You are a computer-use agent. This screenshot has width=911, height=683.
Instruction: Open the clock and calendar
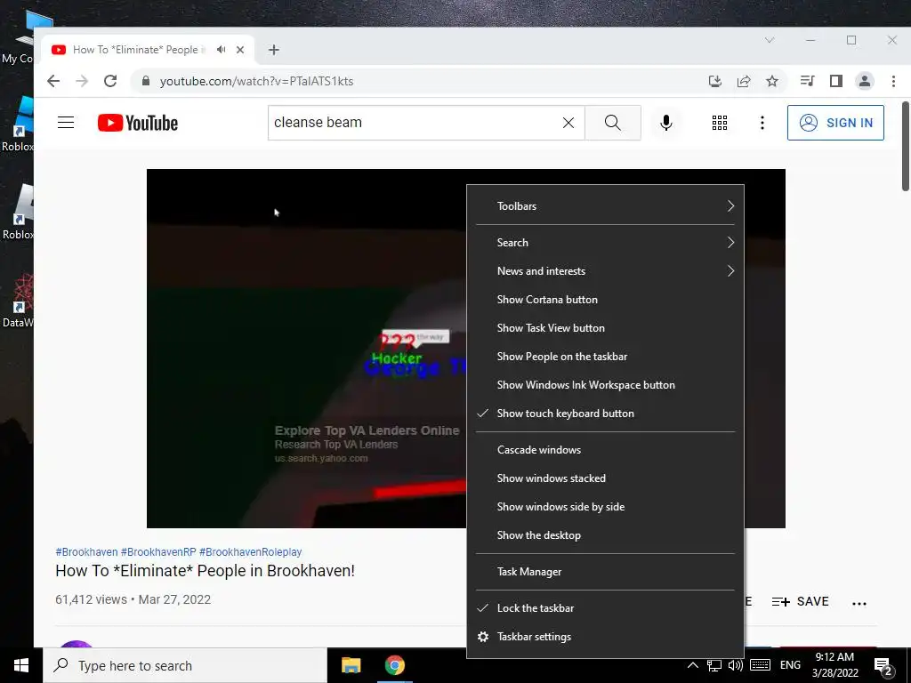(x=834, y=665)
